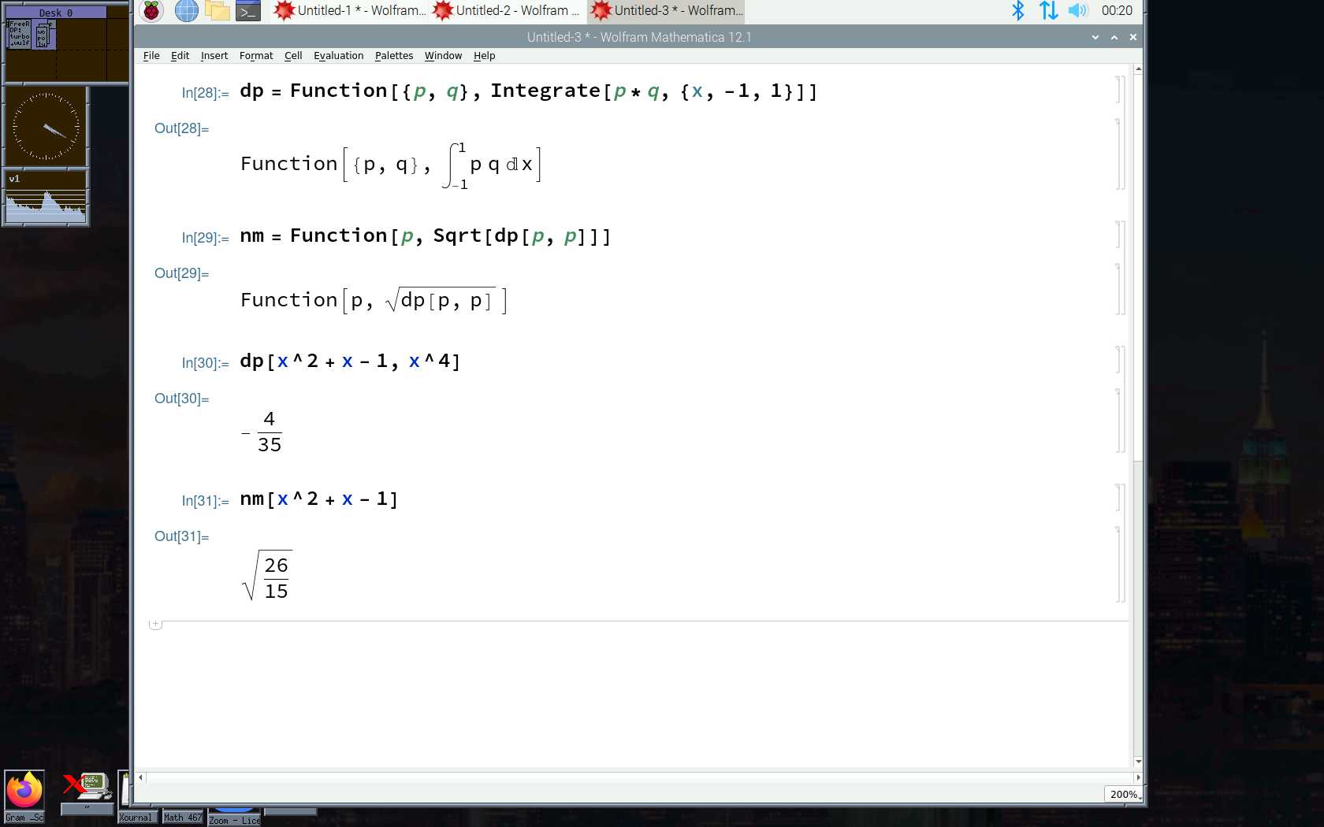1324x827 pixels.
Task: Expand the Palettes menu
Action: point(393,56)
